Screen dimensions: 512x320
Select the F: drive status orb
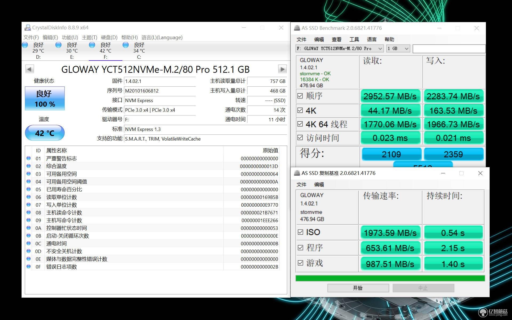[92, 45]
